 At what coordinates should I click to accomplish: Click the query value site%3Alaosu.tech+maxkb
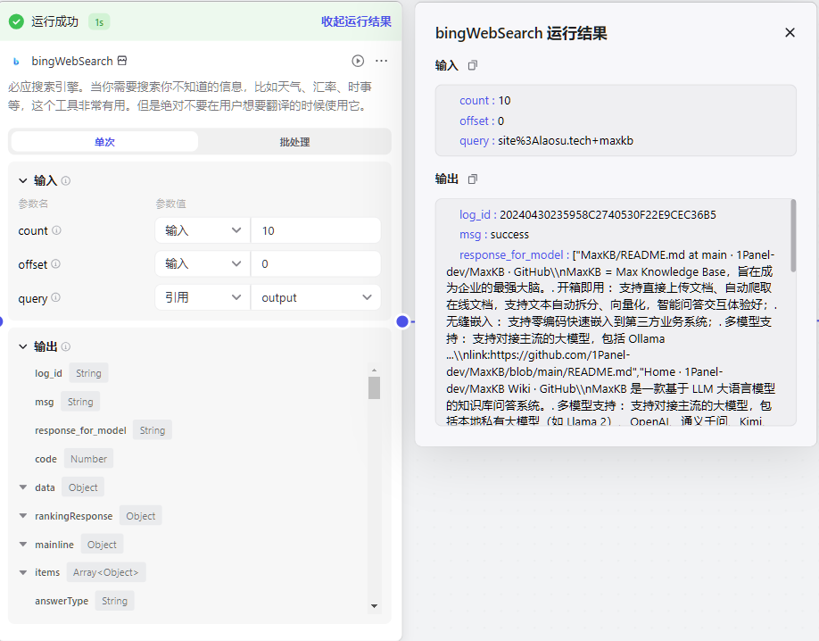566,141
